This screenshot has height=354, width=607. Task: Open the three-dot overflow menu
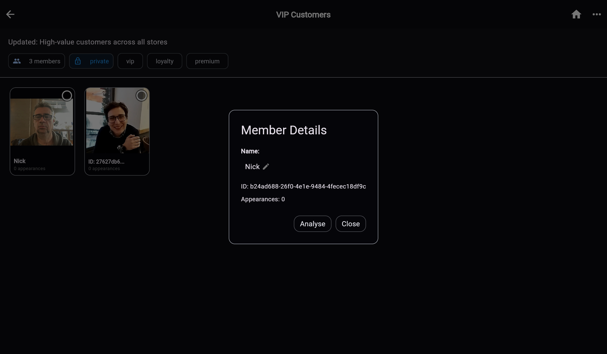point(597,14)
